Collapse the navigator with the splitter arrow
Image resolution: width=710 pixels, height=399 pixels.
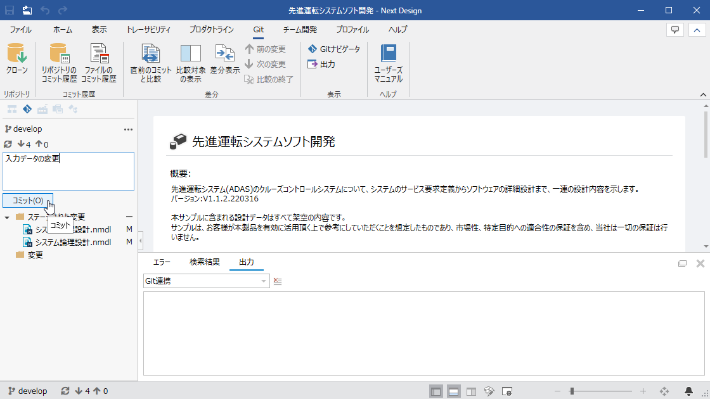140,241
